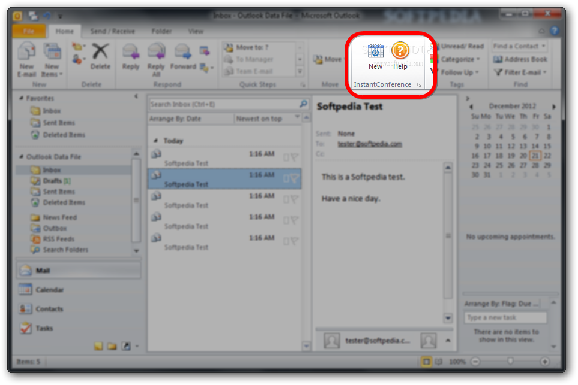578x385 pixels.
Task: Open the Address Book
Action: coord(520,59)
